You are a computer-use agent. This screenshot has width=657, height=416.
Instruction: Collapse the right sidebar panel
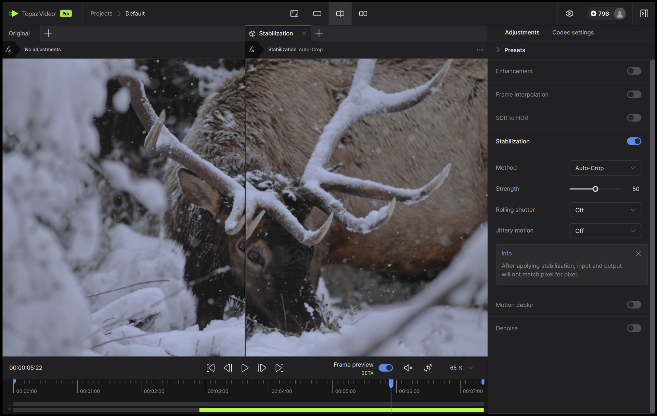coord(644,14)
